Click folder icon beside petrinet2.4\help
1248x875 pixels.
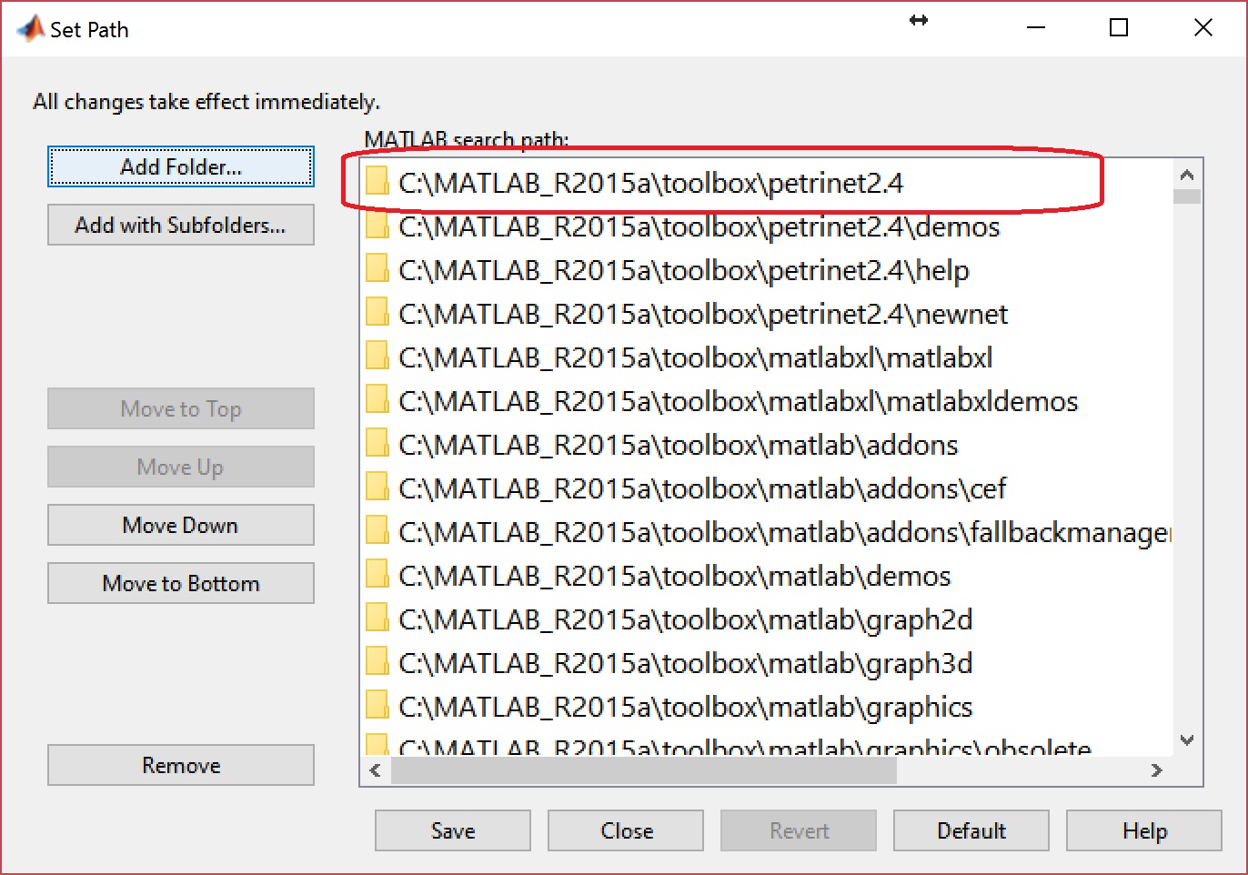point(377,267)
